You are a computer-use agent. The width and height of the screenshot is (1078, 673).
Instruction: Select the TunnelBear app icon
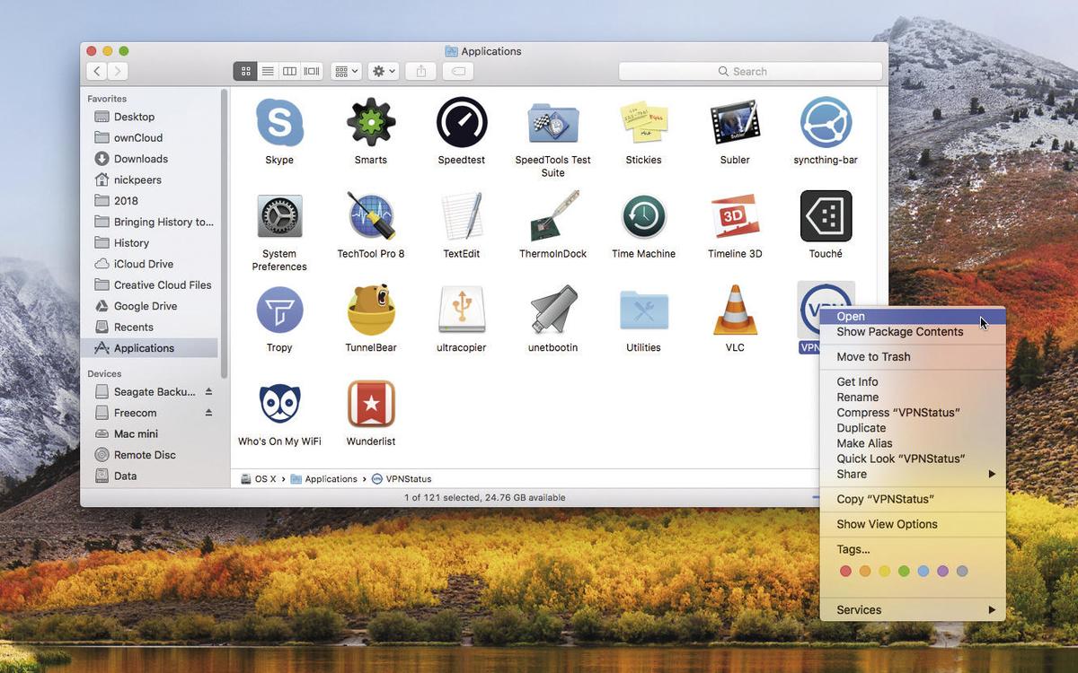point(371,310)
